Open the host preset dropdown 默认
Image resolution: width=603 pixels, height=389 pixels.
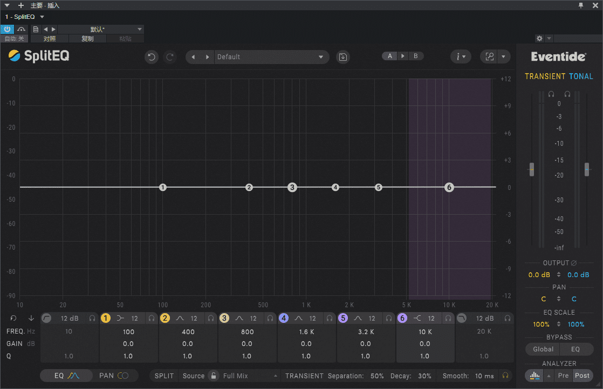coord(101,29)
